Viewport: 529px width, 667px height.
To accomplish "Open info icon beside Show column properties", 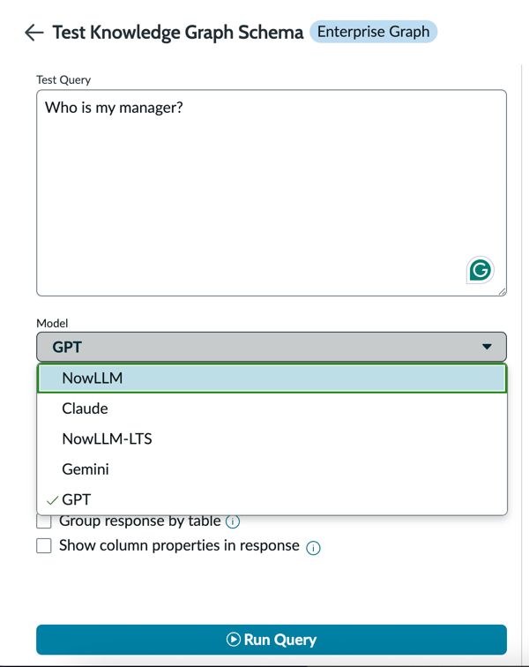I will click(313, 548).
